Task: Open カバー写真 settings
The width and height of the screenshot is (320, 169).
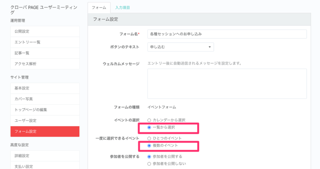Action: (x=45, y=99)
